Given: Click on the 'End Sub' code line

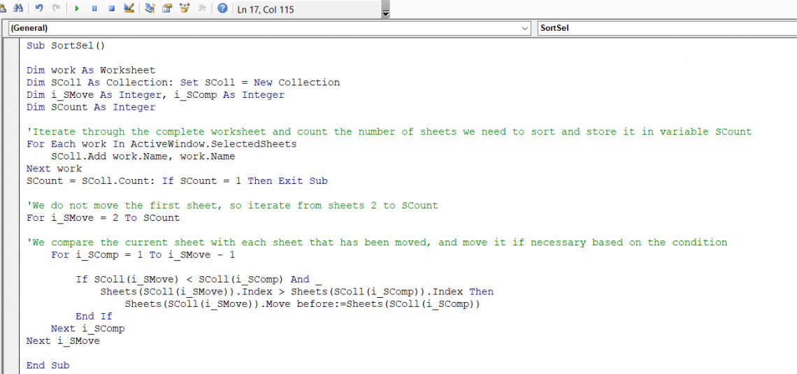Looking at the screenshot, I should pyautogui.click(x=48, y=365).
